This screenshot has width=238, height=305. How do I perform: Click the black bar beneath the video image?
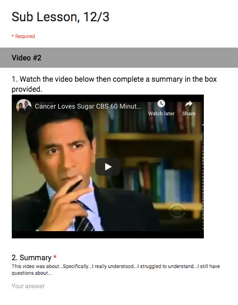pos(108,234)
